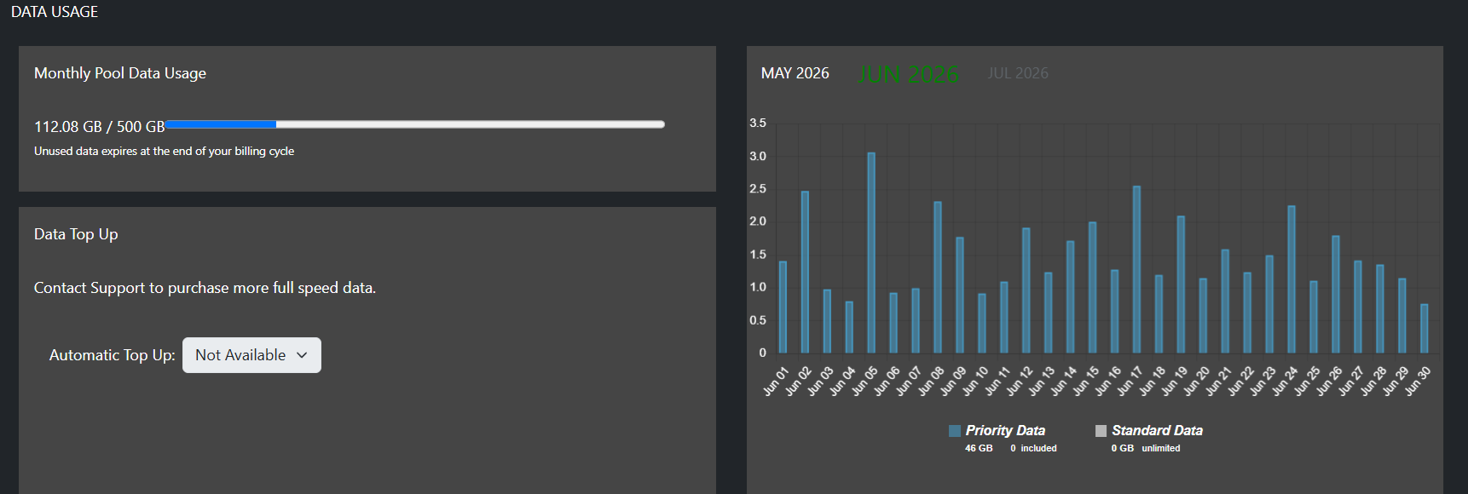
Task: Click the monthly pool usage progress bar
Action: click(x=415, y=124)
